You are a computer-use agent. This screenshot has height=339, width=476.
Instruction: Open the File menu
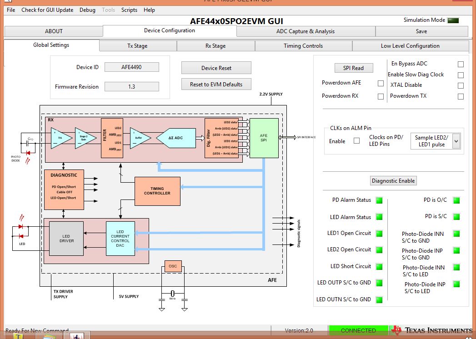pyautogui.click(x=11, y=10)
